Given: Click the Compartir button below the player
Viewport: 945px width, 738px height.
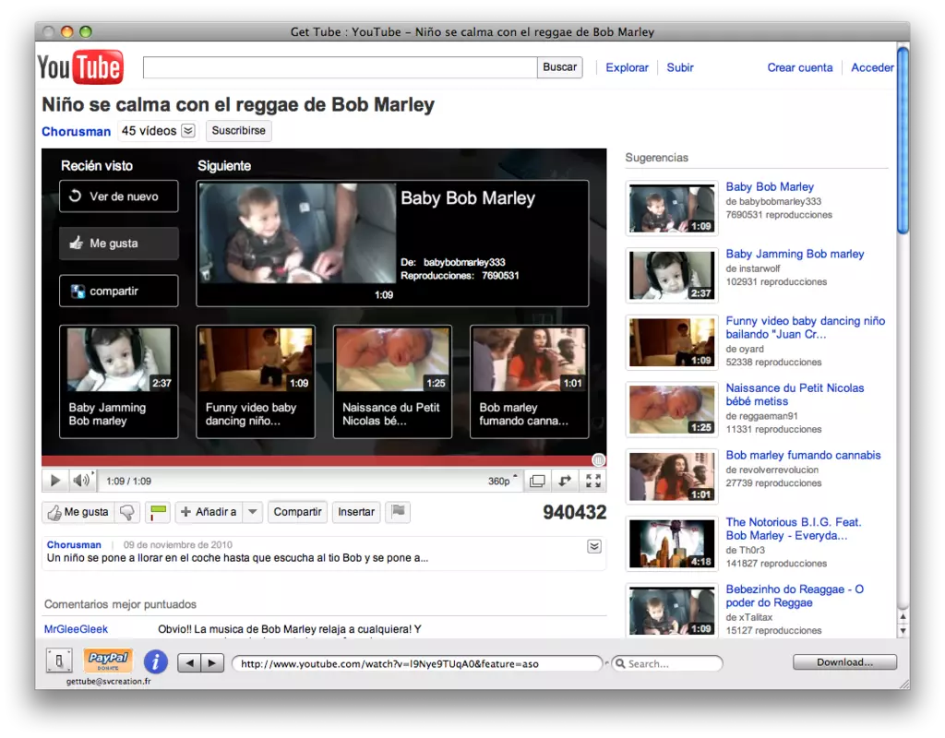Looking at the screenshot, I should click(x=298, y=512).
